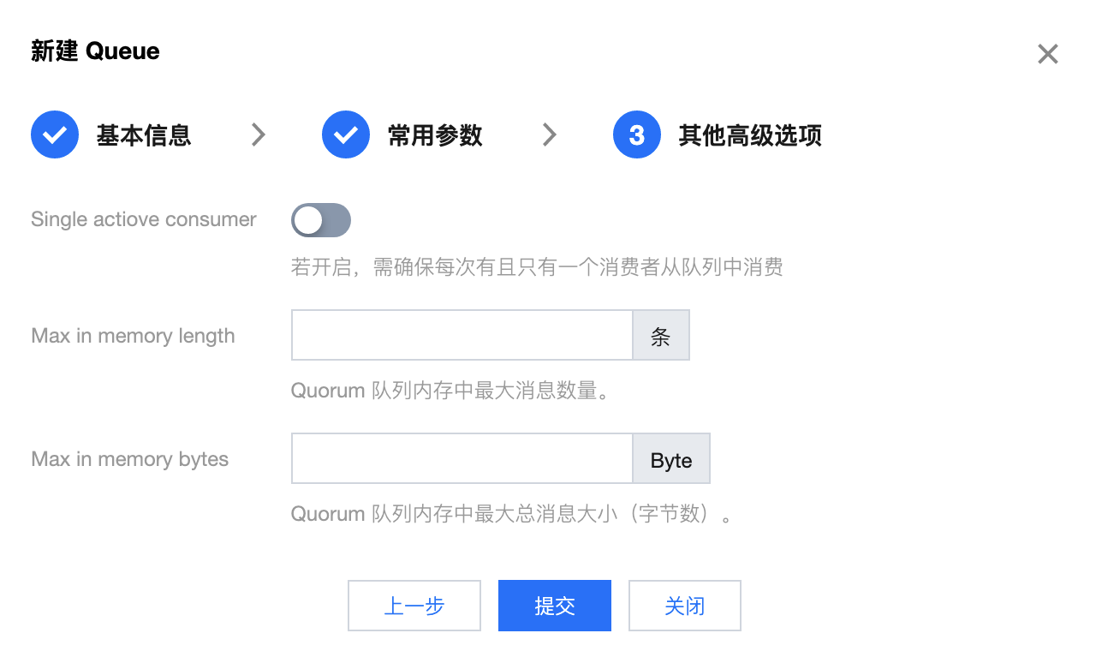
Task: Click the chevron arrow after 常用参数
Action: pyautogui.click(x=550, y=134)
